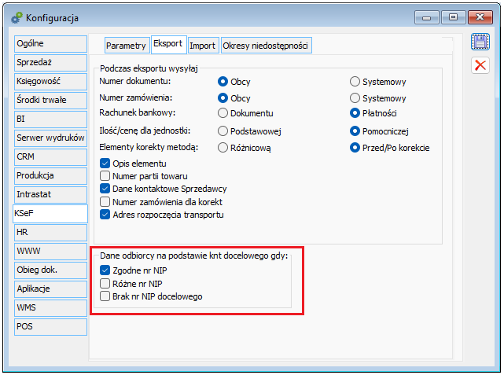Select Systemowy for Numer dokumentu
The height and width of the screenshot is (375, 504).
(355, 81)
